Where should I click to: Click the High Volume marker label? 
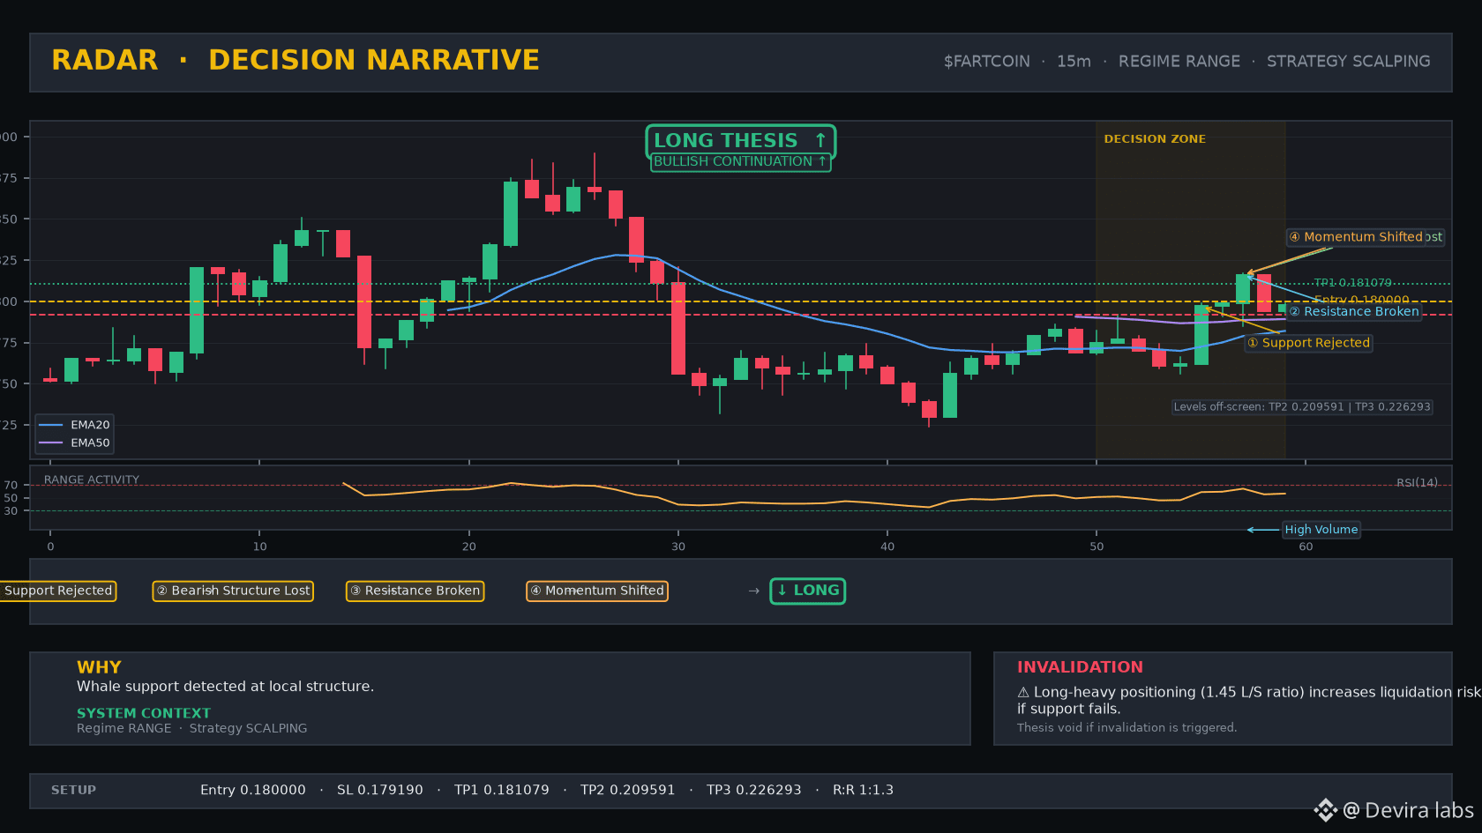pyautogui.click(x=1321, y=530)
